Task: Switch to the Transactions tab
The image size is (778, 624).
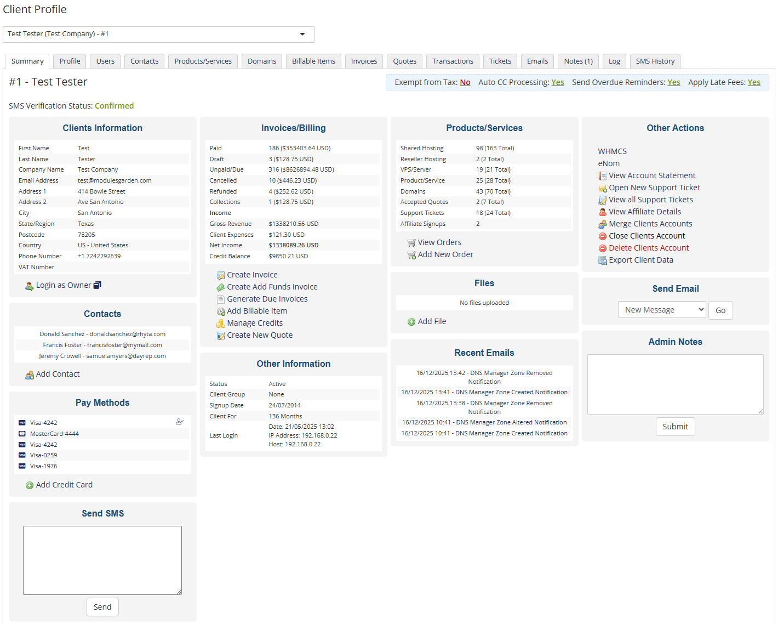Action: [x=453, y=61]
